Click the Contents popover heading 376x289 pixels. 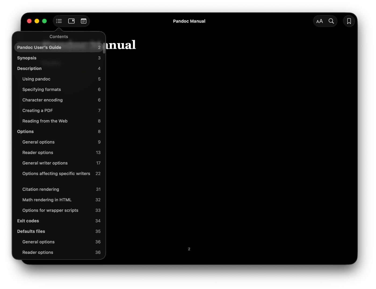(x=59, y=36)
